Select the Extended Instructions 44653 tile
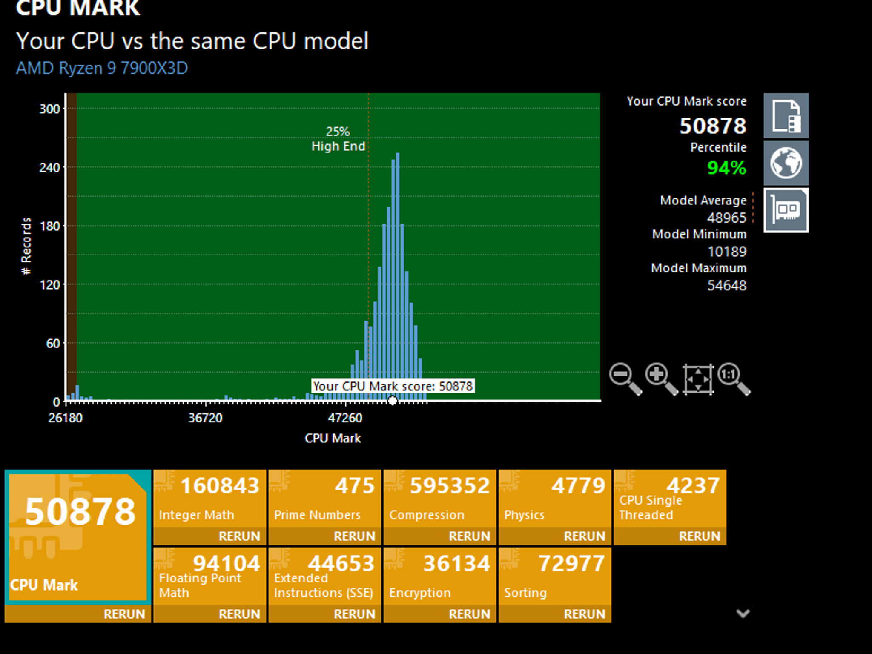The width and height of the screenshot is (872, 654). pos(324,577)
